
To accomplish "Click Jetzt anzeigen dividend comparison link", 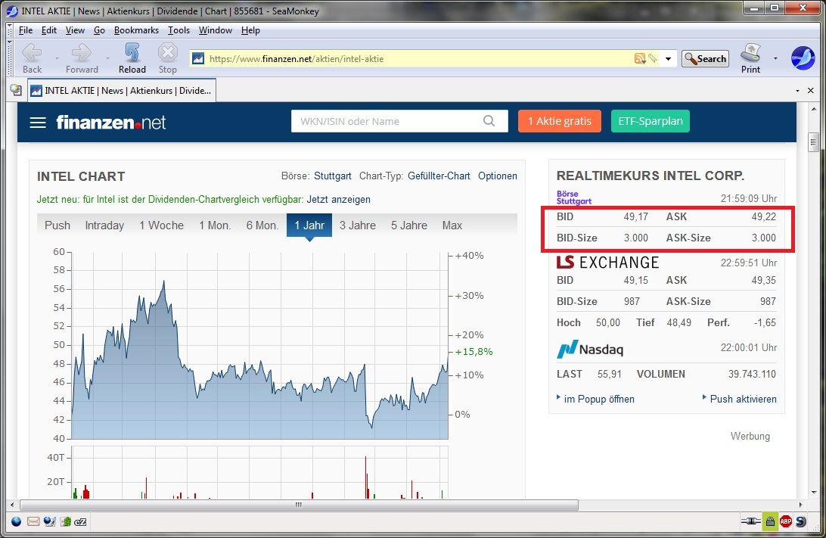I will coord(339,200).
